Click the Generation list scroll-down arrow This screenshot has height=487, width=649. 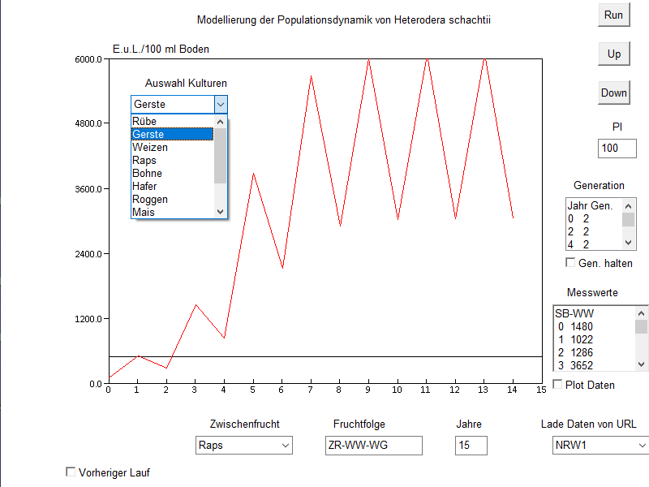click(x=629, y=243)
